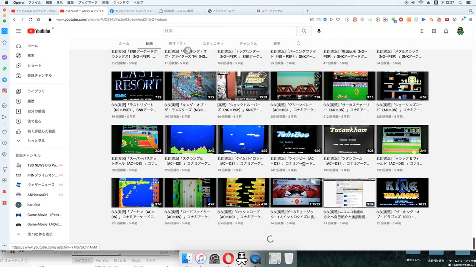Open the Wi-Fi status menu

coord(421,3)
